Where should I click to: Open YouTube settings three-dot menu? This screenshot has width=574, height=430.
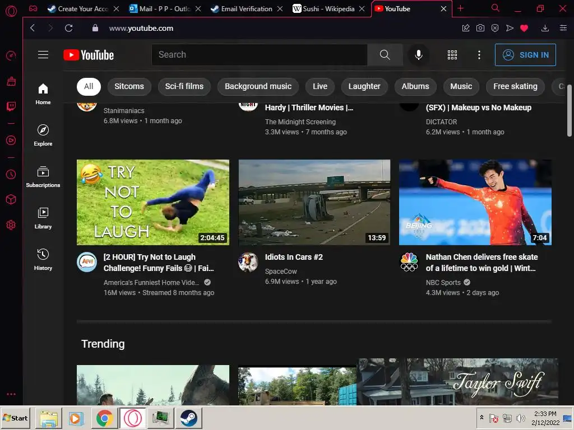(x=479, y=55)
